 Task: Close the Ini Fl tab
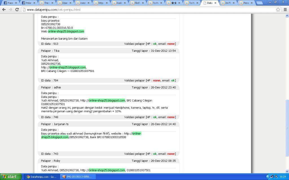click(233, 3)
